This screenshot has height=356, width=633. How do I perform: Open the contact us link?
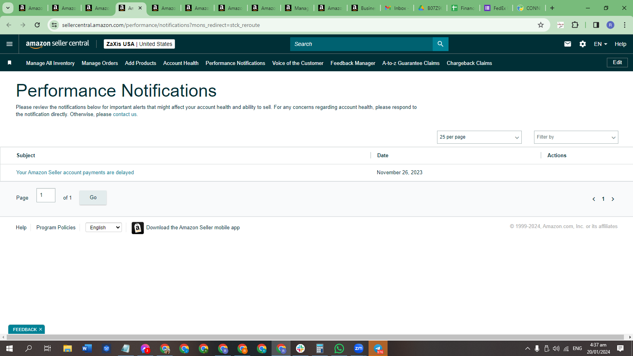coord(125,114)
